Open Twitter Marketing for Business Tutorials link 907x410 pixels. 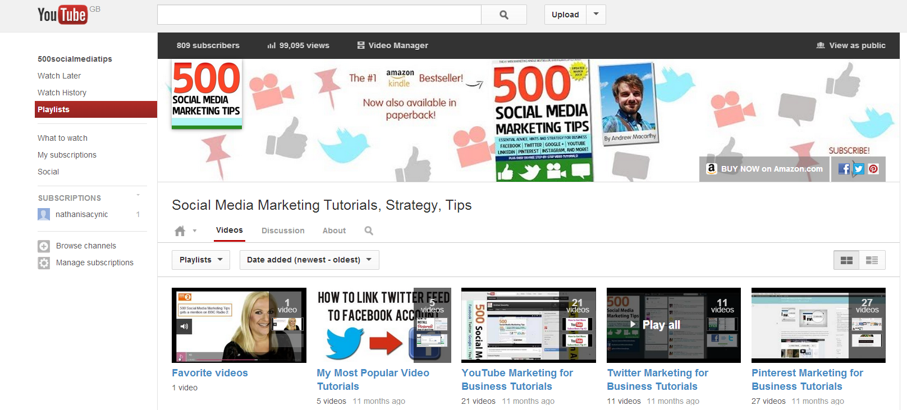[658, 380]
